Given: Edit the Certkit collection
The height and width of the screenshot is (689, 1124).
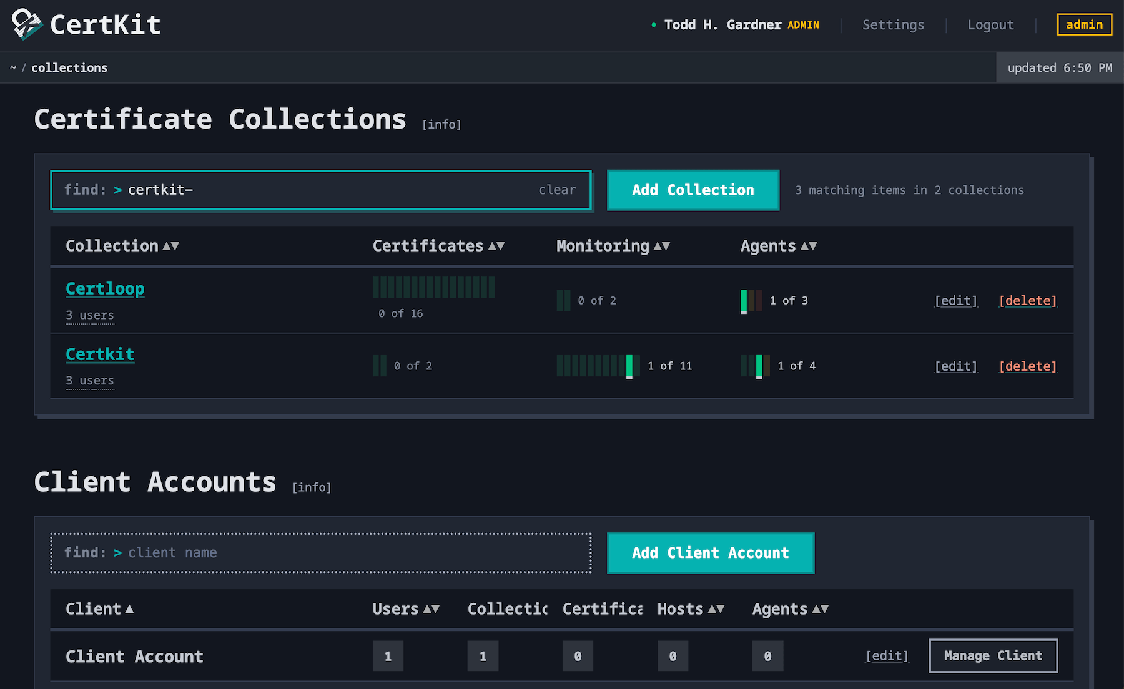Looking at the screenshot, I should [956, 366].
